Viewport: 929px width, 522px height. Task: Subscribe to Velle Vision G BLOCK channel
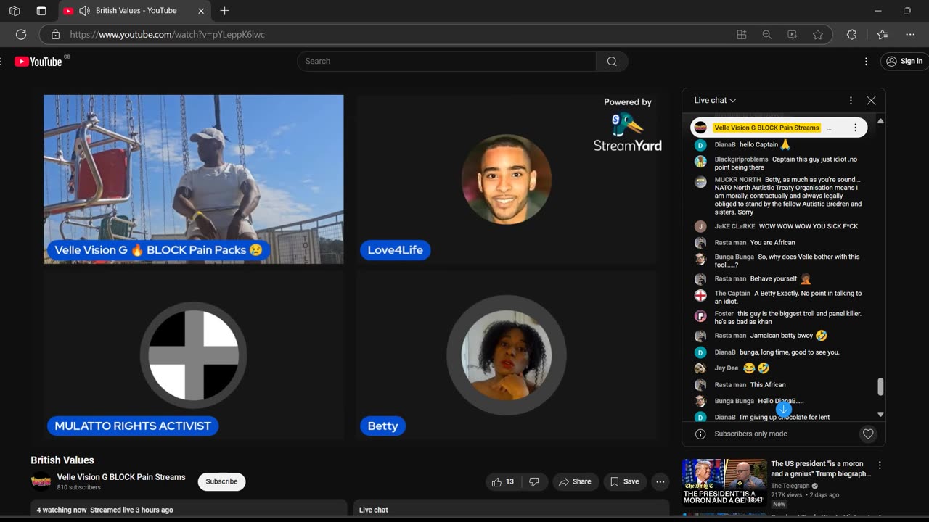pyautogui.click(x=221, y=481)
